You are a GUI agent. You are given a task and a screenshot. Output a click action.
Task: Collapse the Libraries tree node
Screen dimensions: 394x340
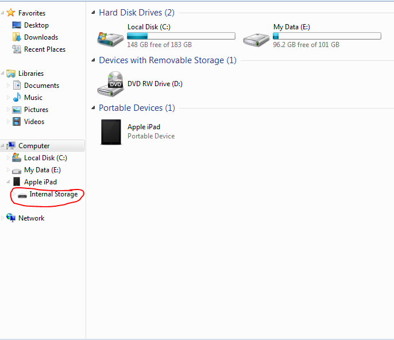point(2,73)
